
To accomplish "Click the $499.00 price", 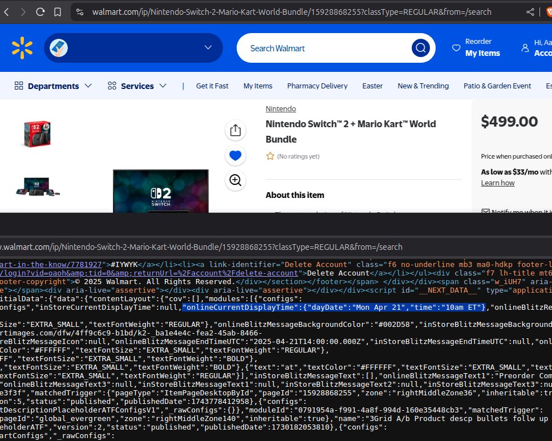I will point(509,122).
